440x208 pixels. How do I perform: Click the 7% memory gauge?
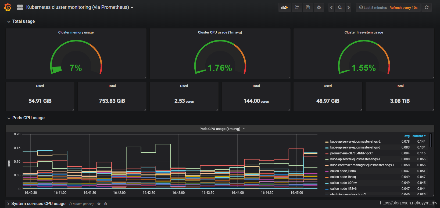pos(76,57)
